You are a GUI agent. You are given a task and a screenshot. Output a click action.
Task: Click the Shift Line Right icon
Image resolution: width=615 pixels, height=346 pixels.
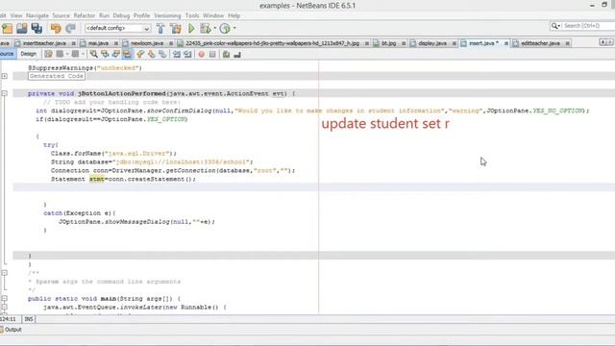[187, 54]
